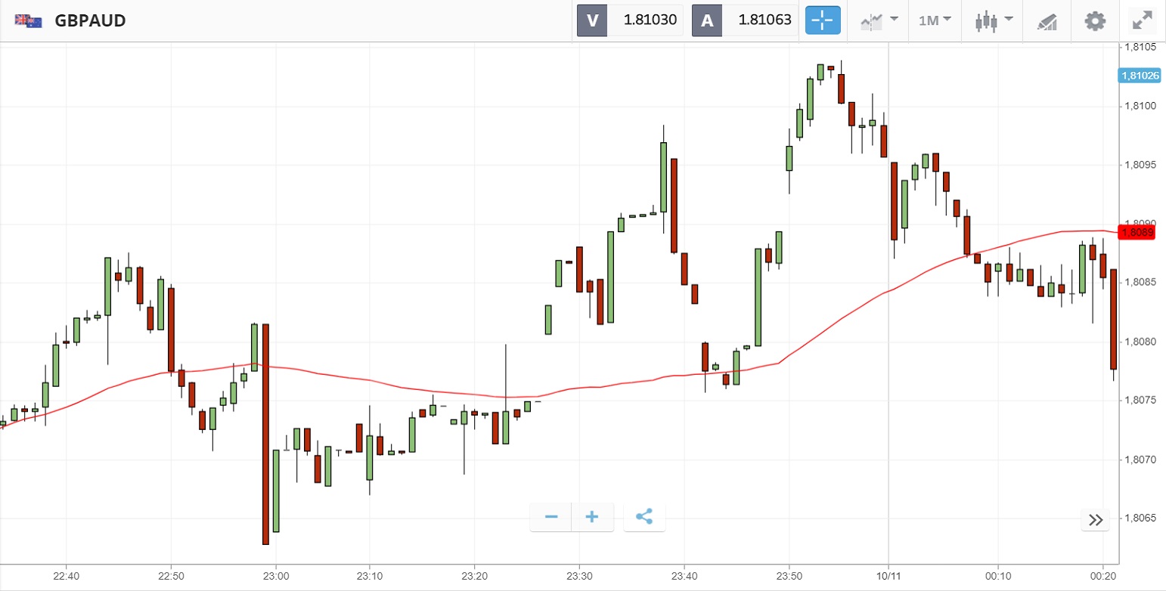The width and height of the screenshot is (1166, 591).
Task: Toggle the crosshair cursor button
Action: (x=823, y=20)
